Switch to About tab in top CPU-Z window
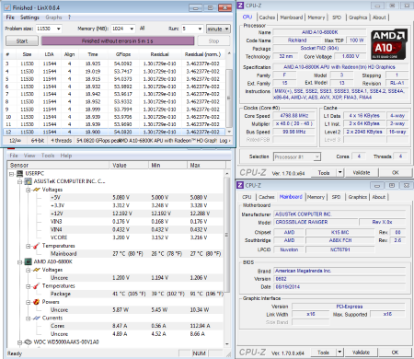Screen dimensions: 414x359 coord(379,17)
